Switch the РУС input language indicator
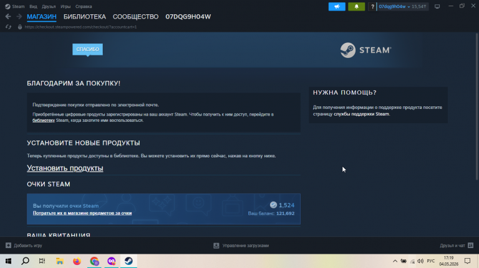This screenshot has width=479, height=268. (431, 261)
